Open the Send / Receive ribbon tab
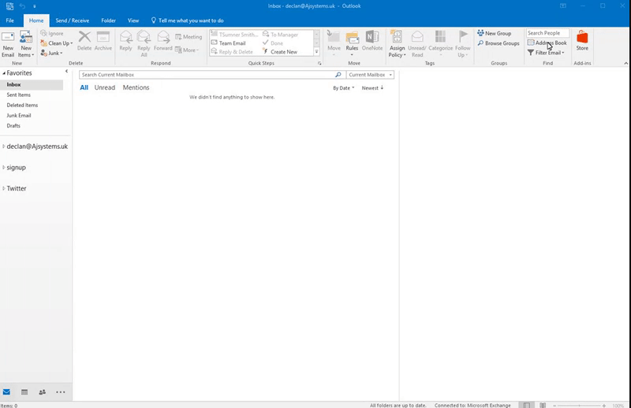This screenshot has height=408, width=631. [72, 19]
